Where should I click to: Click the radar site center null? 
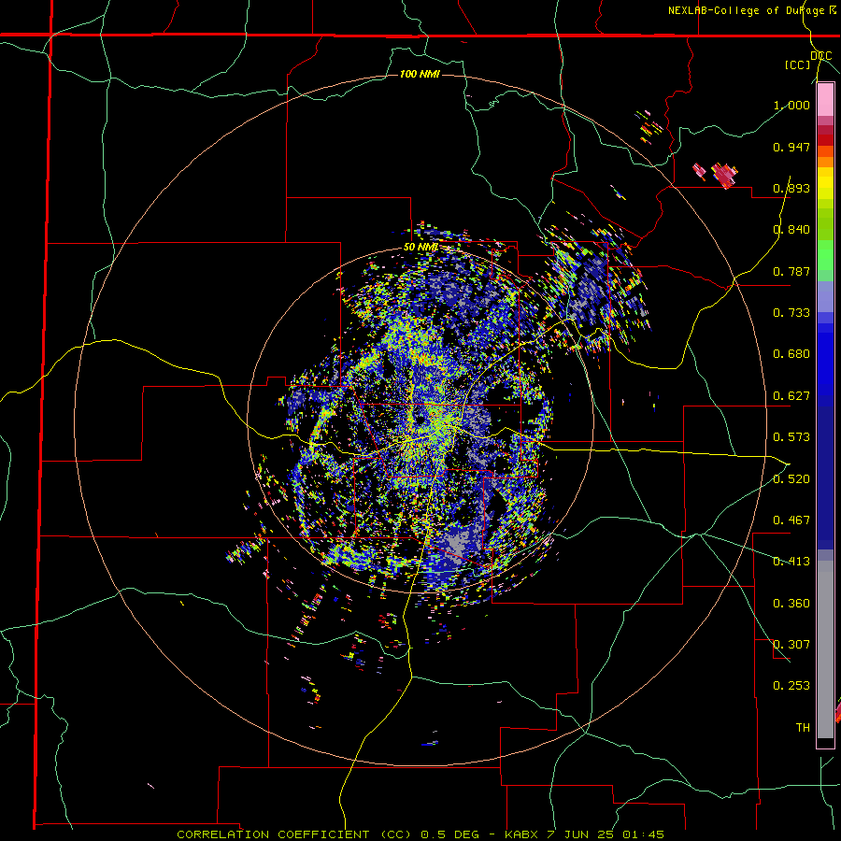pyautogui.click(x=420, y=419)
